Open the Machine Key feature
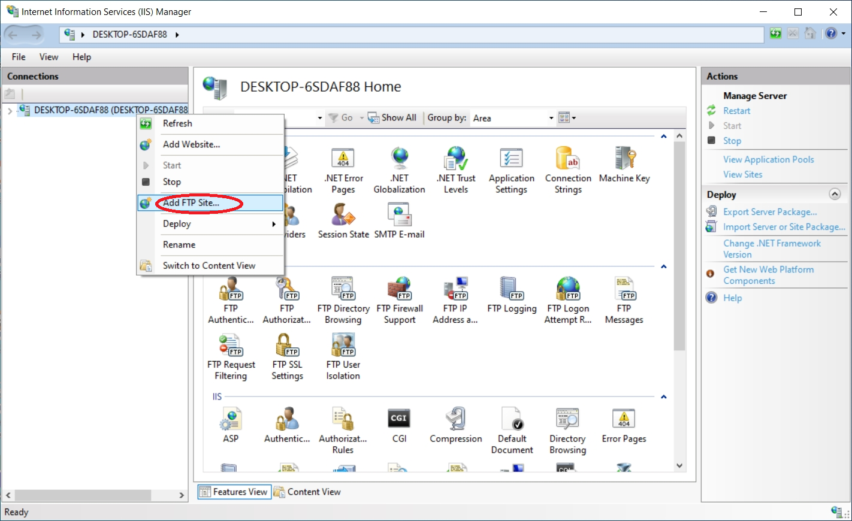This screenshot has width=852, height=521. click(x=624, y=165)
